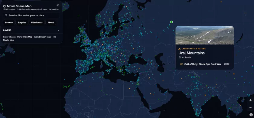Viewport: 254px width, 118px height.
Task: Select the green Ural Mountains map marker
Action: pos(171,22)
